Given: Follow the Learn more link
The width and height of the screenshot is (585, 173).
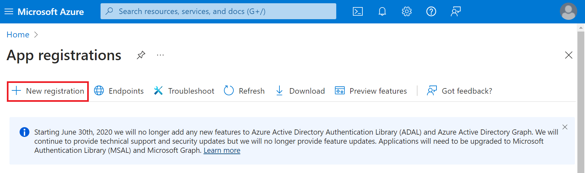Looking at the screenshot, I should click(222, 151).
